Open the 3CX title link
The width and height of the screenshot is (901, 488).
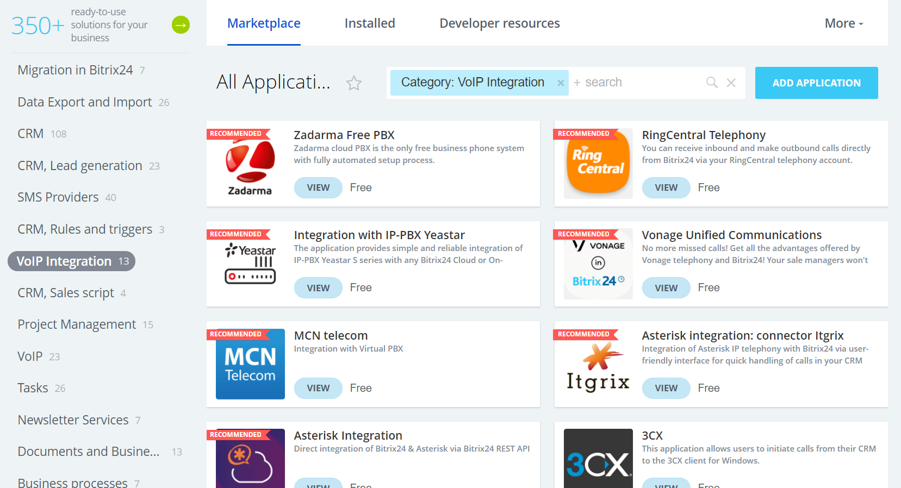click(653, 435)
